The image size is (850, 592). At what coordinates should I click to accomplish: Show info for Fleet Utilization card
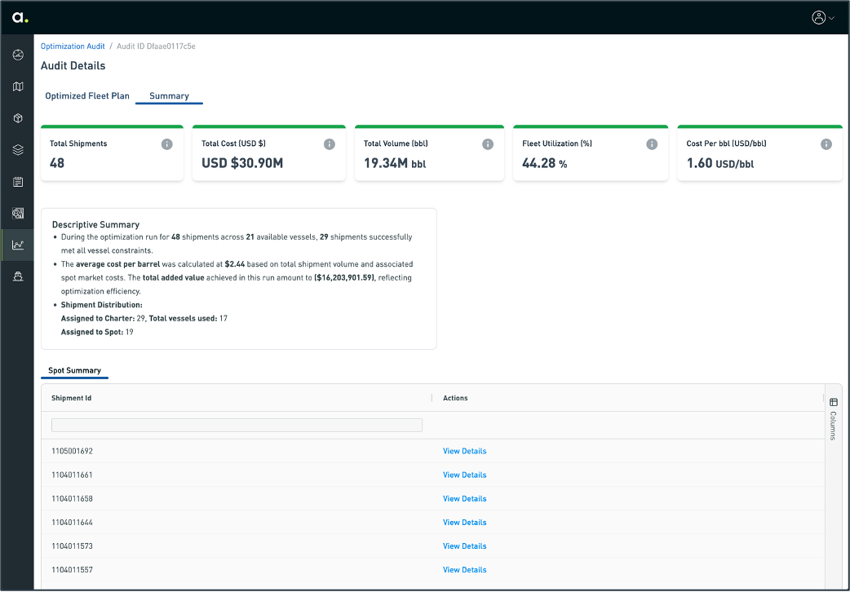[652, 144]
